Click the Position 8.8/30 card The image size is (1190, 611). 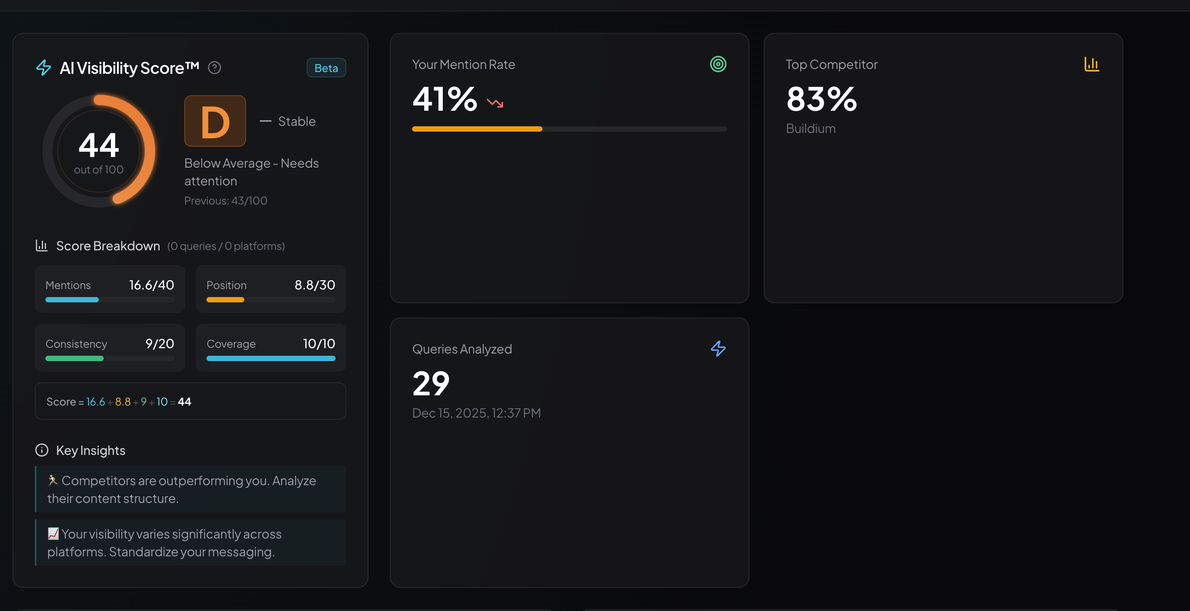271,289
